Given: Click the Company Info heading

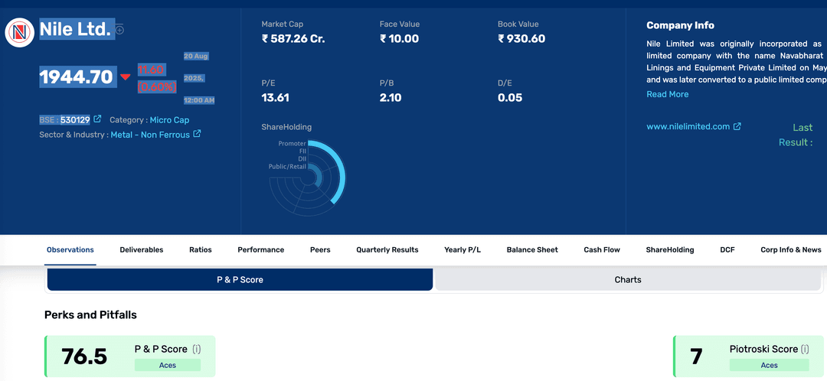Looking at the screenshot, I should pyautogui.click(x=681, y=25).
